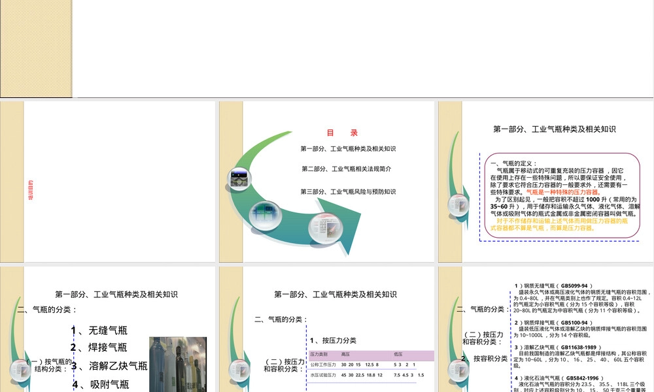Click list item 2、焊接气瓶

tap(99, 348)
